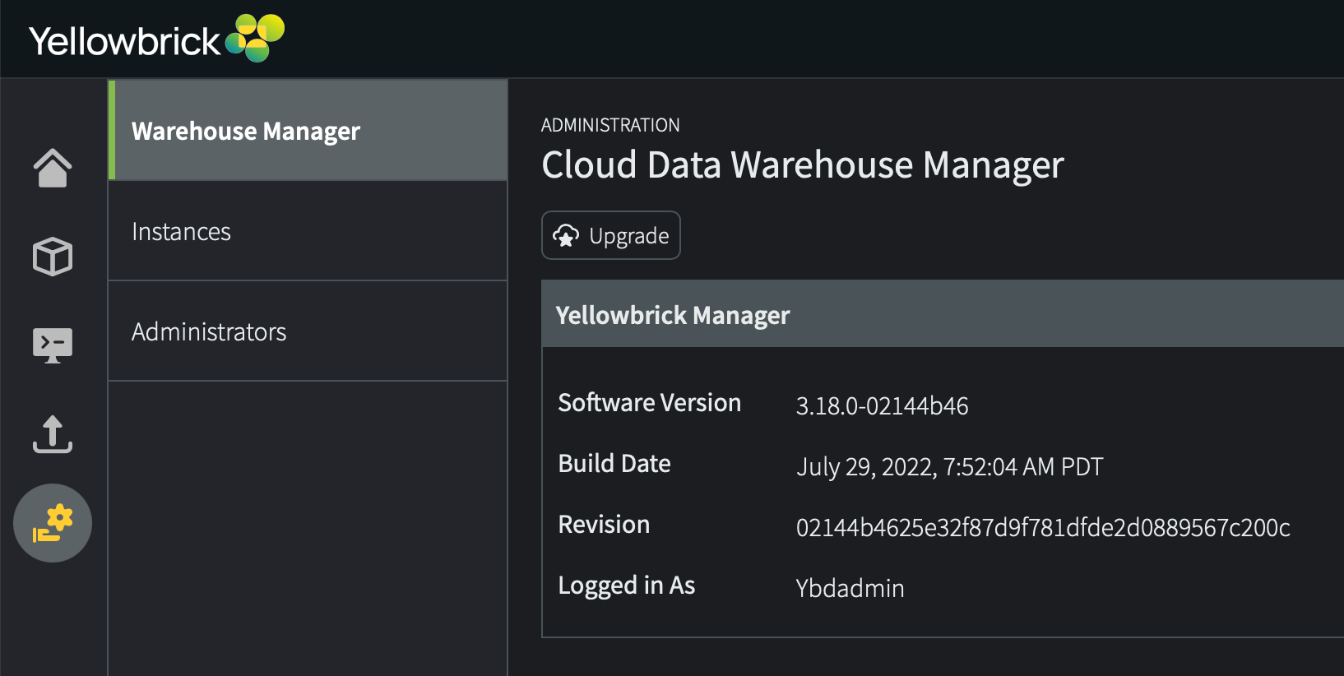Click the Upgrade button

point(611,235)
